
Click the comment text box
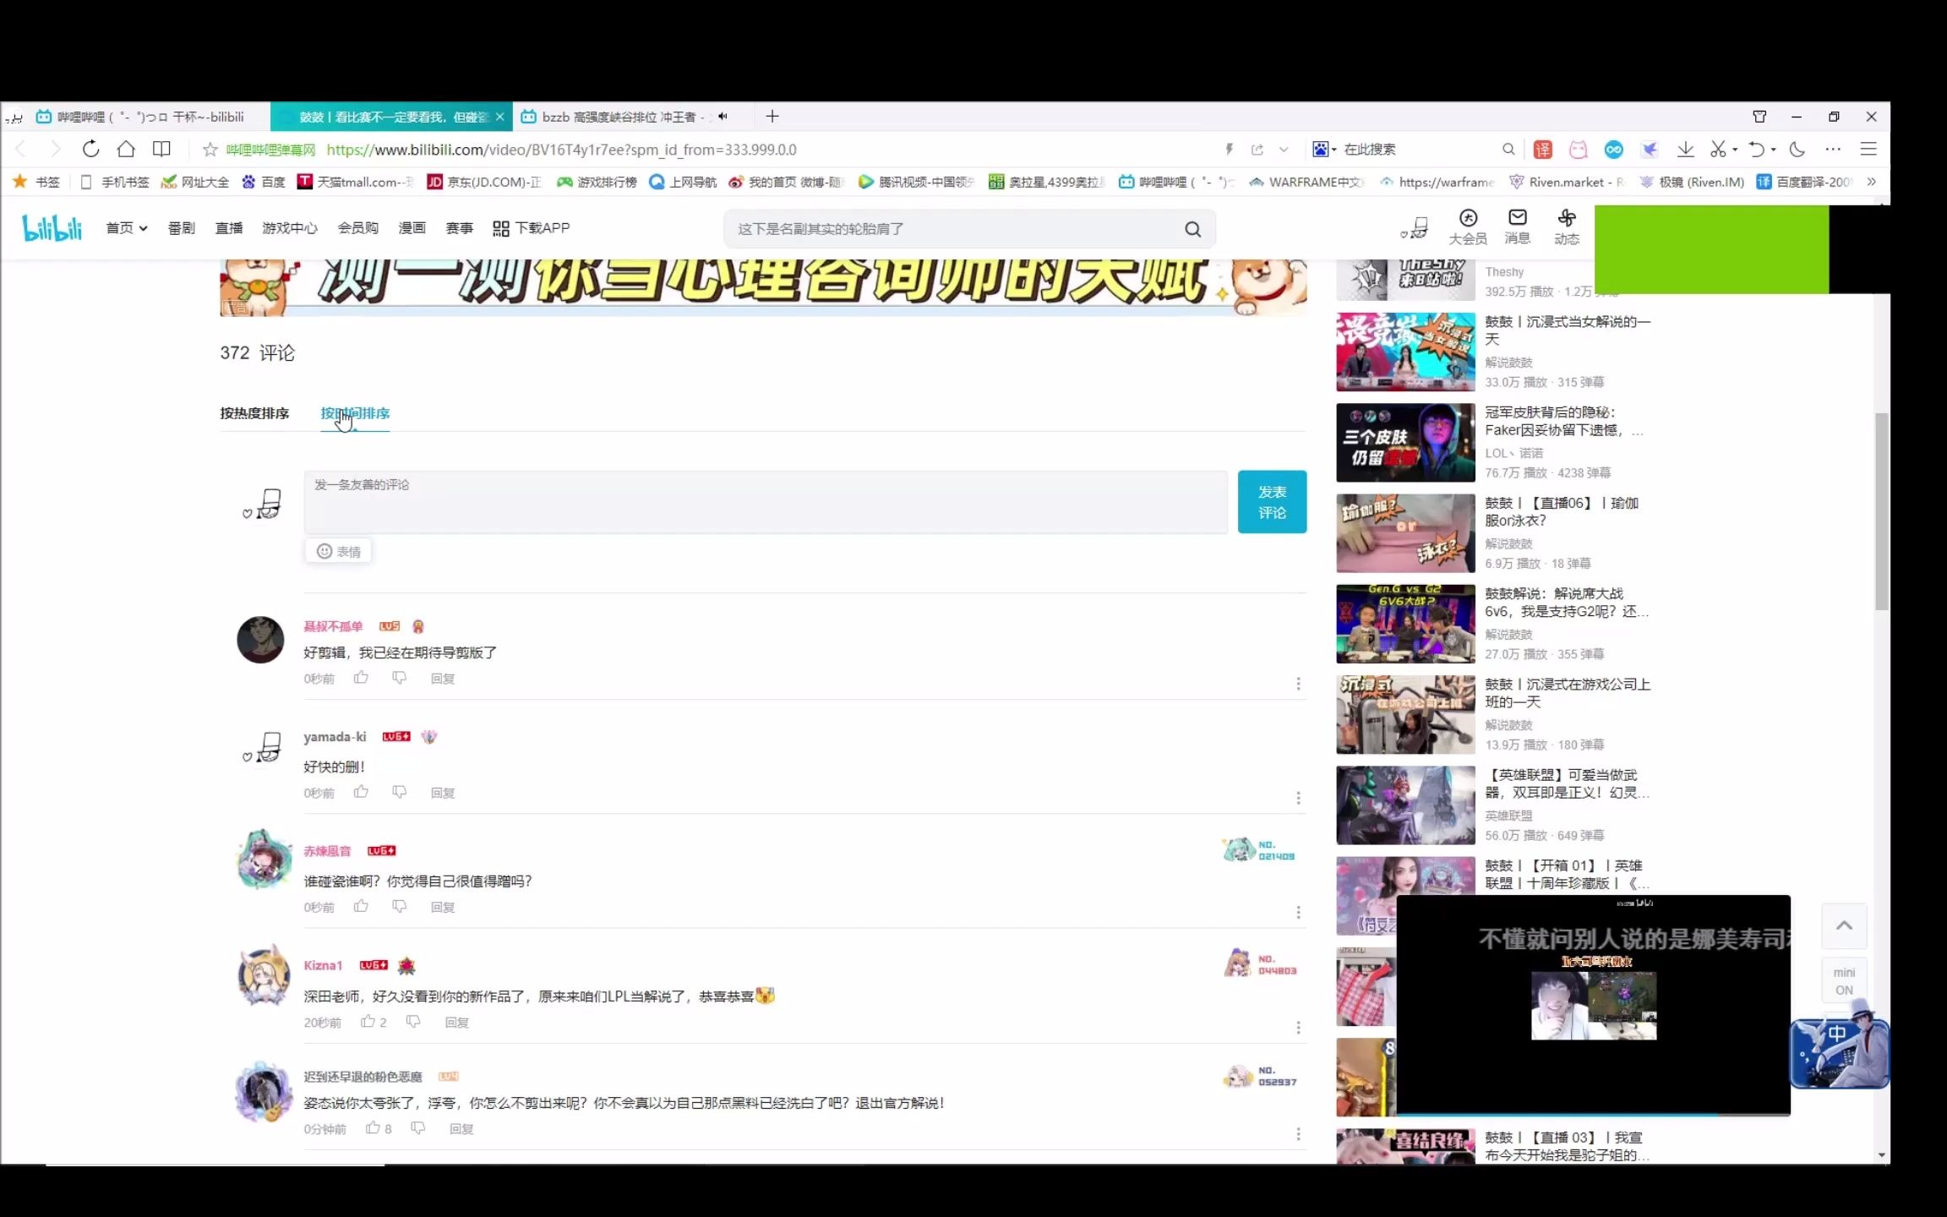(766, 502)
